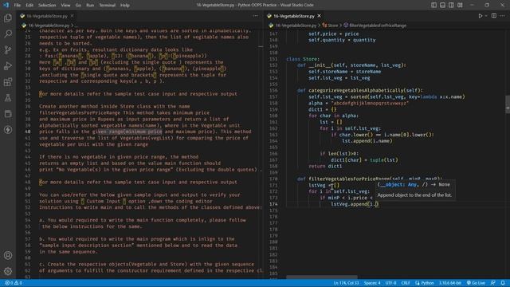Toggle primary side bar layout button
Screen dimensions: 510x287
coord(433,5)
